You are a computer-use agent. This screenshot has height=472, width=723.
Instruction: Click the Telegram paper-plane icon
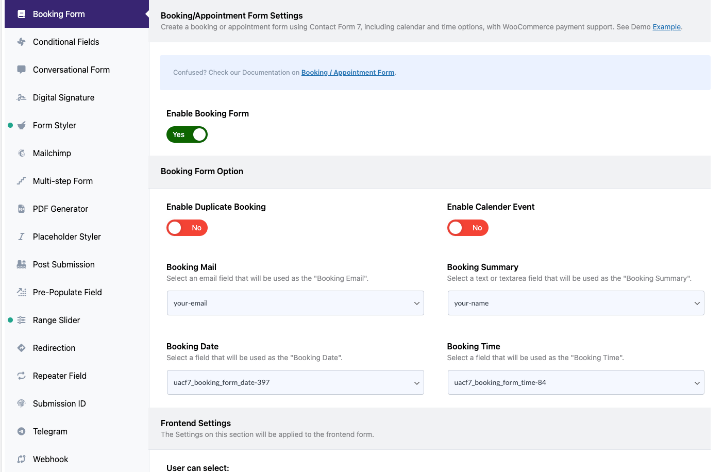point(21,431)
